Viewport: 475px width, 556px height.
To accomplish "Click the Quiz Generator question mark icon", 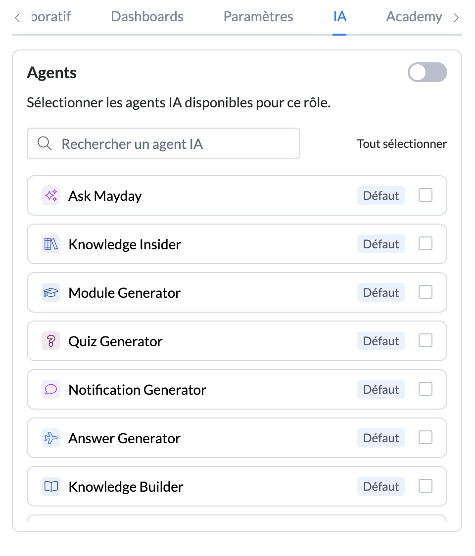I will coord(51,341).
